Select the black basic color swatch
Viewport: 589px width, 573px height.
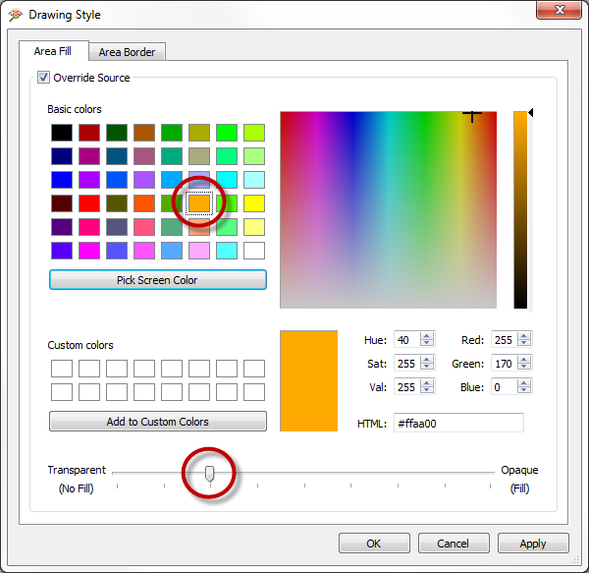[x=62, y=133]
